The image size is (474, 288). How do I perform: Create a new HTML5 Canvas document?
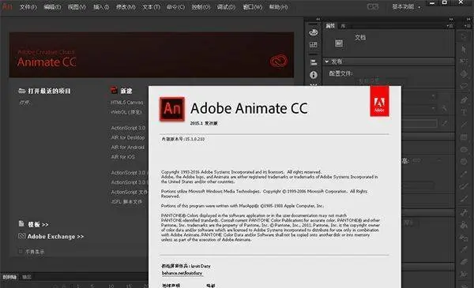point(127,103)
